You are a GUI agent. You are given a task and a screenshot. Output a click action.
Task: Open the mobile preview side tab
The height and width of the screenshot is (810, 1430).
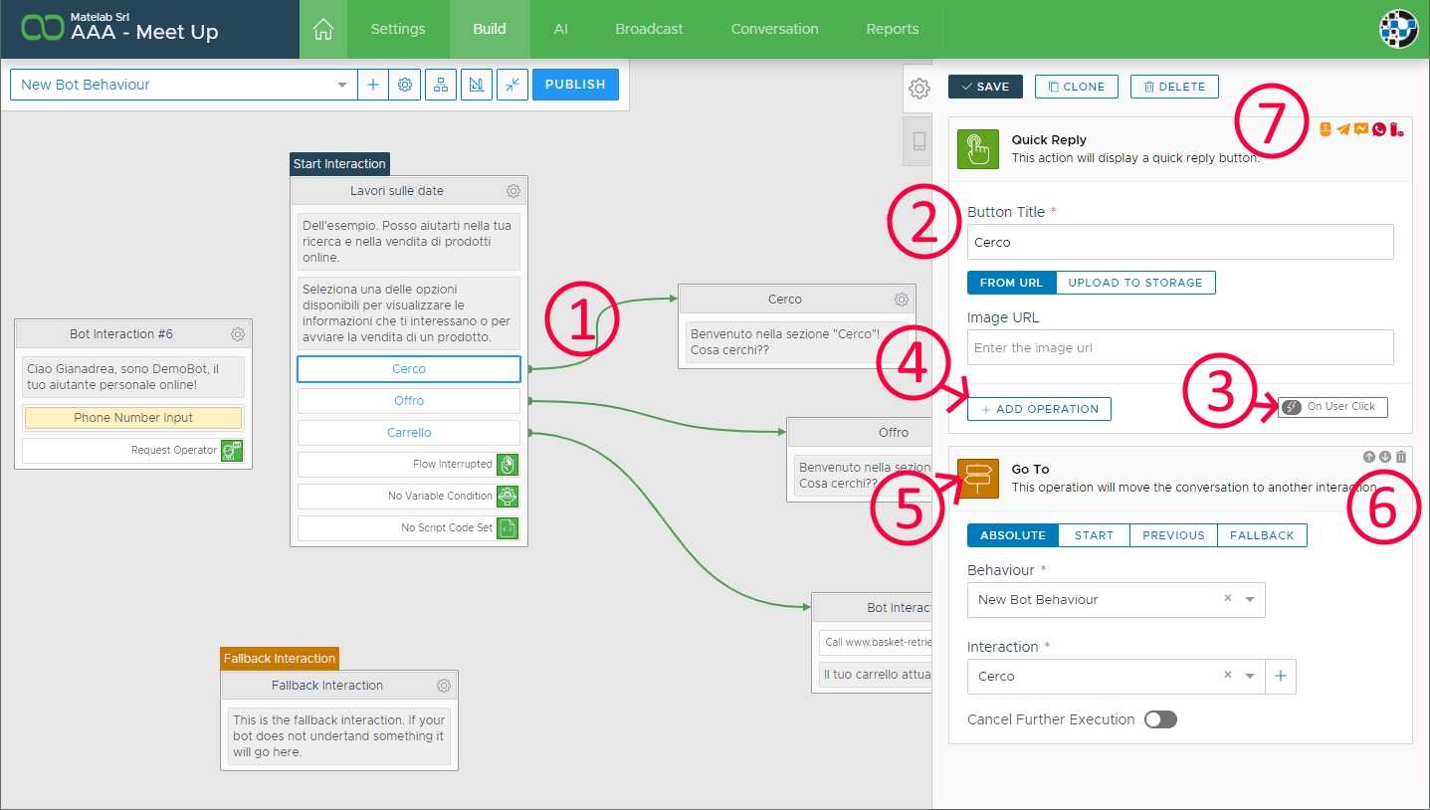(x=919, y=140)
